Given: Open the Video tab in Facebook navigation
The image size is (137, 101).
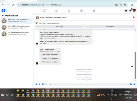Looking at the screenshot, I should click(69, 11).
